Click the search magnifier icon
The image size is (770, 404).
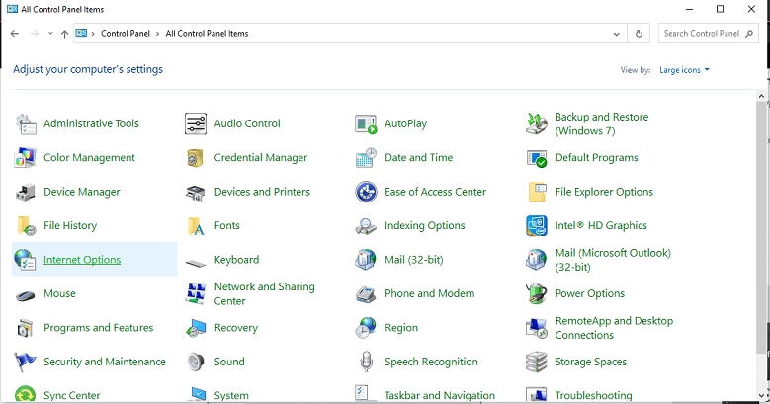(x=749, y=34)
